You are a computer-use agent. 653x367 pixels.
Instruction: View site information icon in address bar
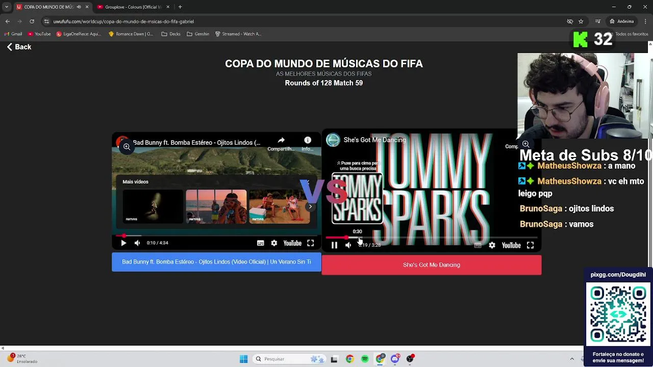tap(46, 21)
